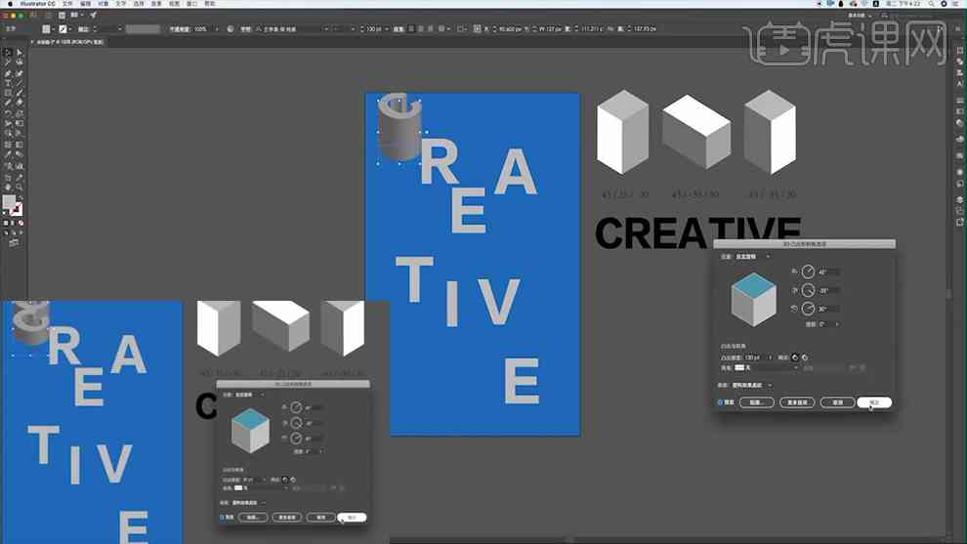Screen dimensions: 967x544
Task: Select the Selection tool in the toolbar
Action: (8, 53)
